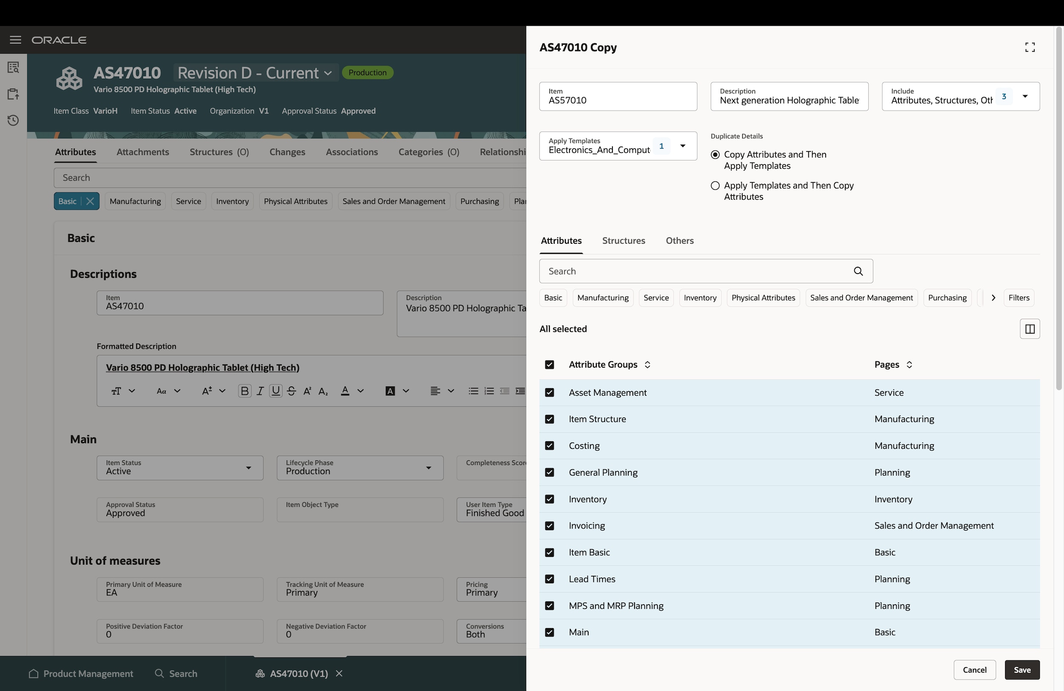Select Apply Templates and Then Copy Attributes
Viewport: 1064px width, 691px height.
(x=715, y=186)
